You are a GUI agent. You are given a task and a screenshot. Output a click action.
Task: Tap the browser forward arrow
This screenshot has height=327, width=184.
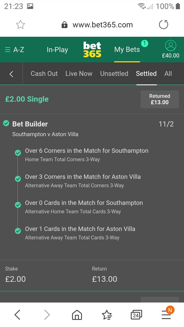(x=47, y=315)
